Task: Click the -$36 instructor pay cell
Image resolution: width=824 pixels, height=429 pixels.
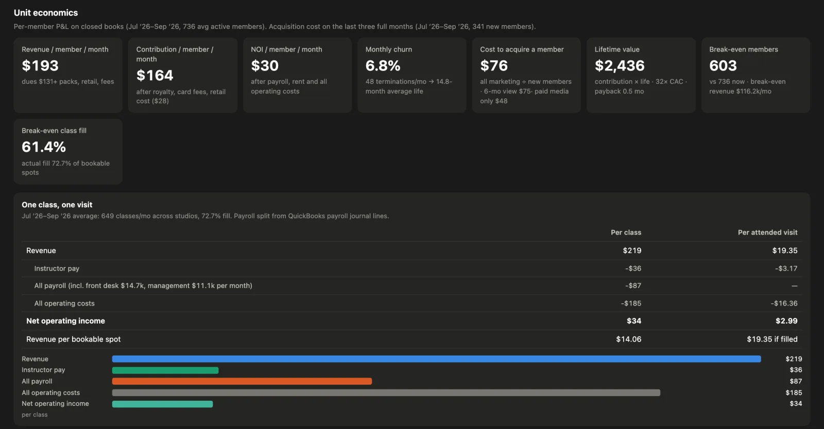Action: pos(633,269)
